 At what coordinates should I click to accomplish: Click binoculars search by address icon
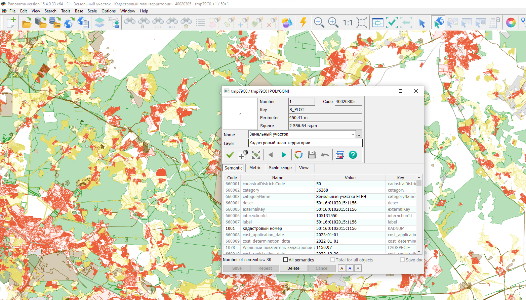click(x=186, y=23)
